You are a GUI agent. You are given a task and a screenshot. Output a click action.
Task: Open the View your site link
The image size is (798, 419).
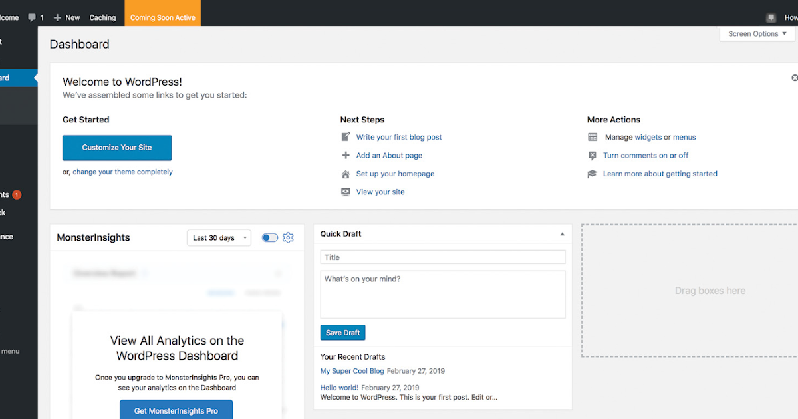(380, 192)
